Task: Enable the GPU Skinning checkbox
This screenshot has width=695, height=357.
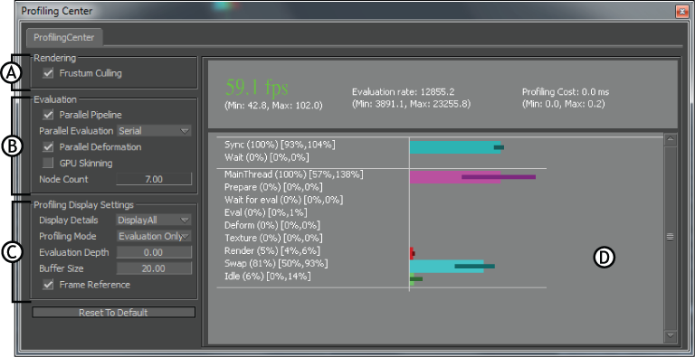Action: coord(48,163)
